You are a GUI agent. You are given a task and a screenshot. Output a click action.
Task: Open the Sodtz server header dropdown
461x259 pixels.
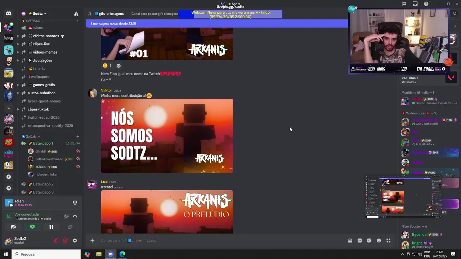(37, 14)
